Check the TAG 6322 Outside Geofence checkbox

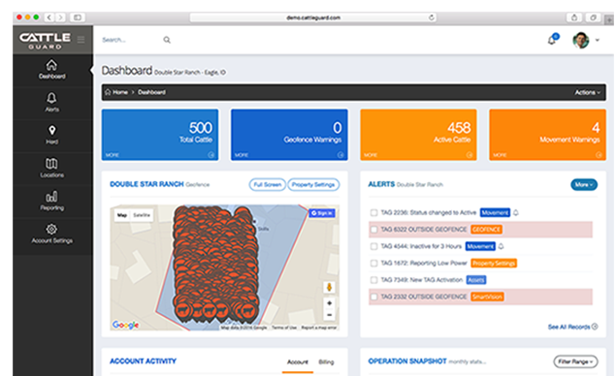374,230
